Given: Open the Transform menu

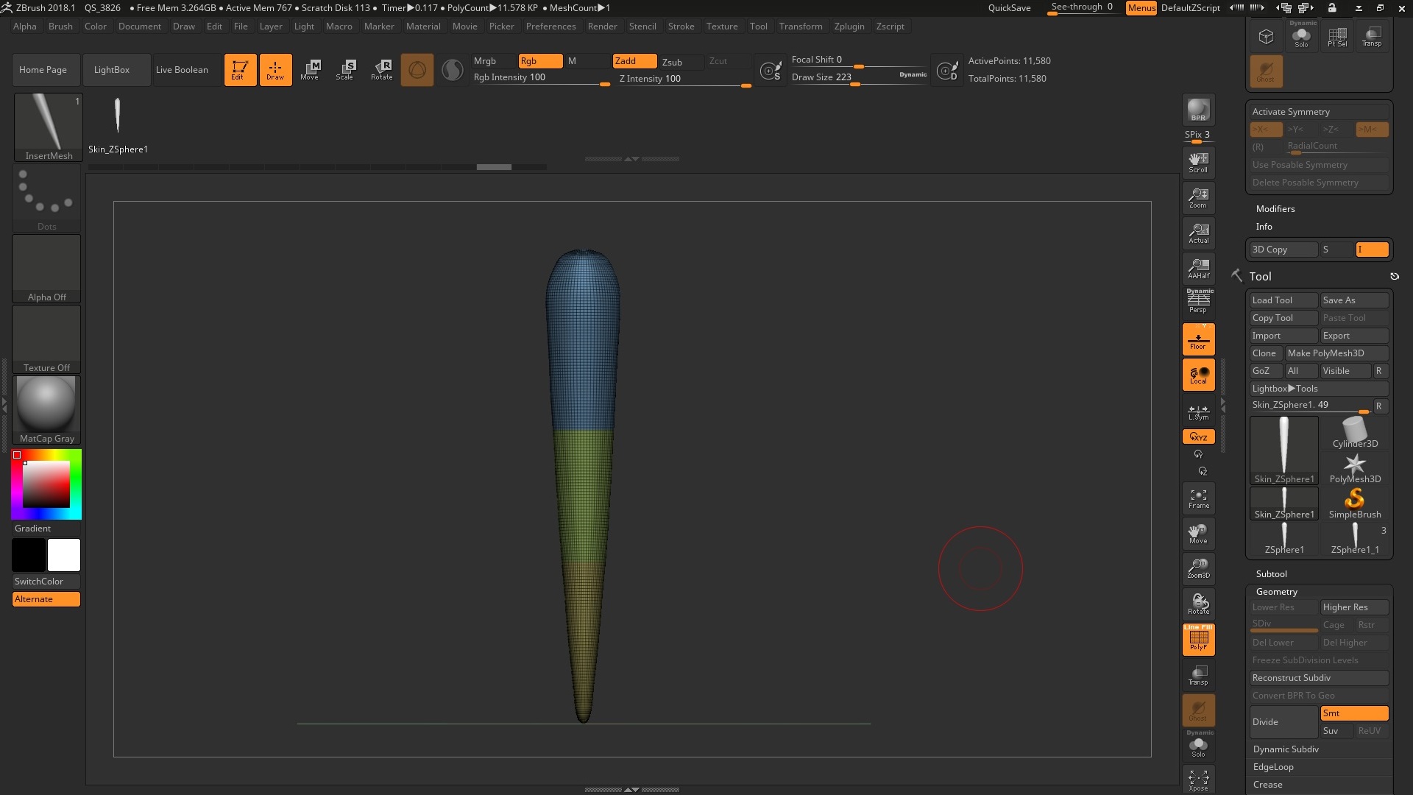Looking at the screenshot, I should click(x=801, y=26).
